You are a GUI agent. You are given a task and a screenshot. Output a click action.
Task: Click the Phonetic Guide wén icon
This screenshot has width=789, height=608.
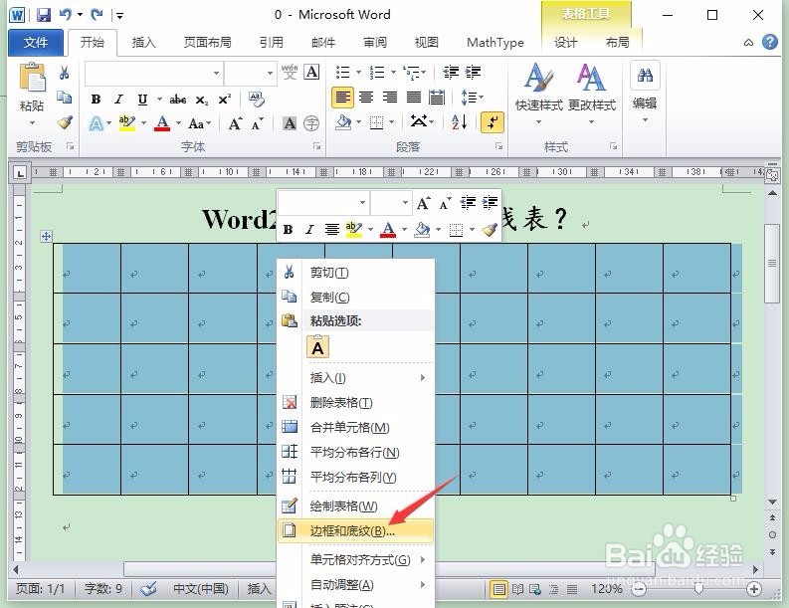(290, 73)
